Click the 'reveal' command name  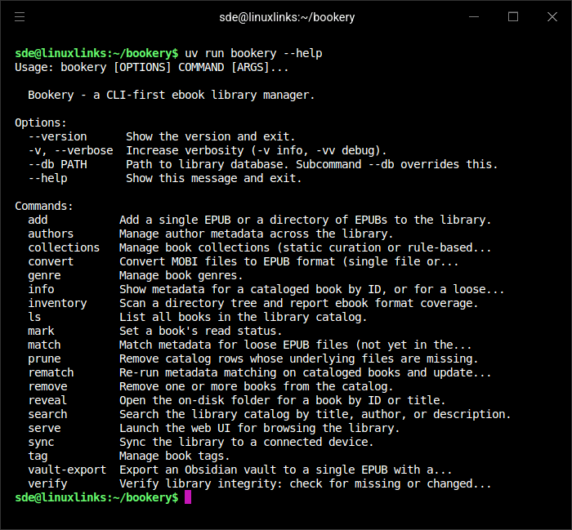pyautogui.click(x=47, y=401)
